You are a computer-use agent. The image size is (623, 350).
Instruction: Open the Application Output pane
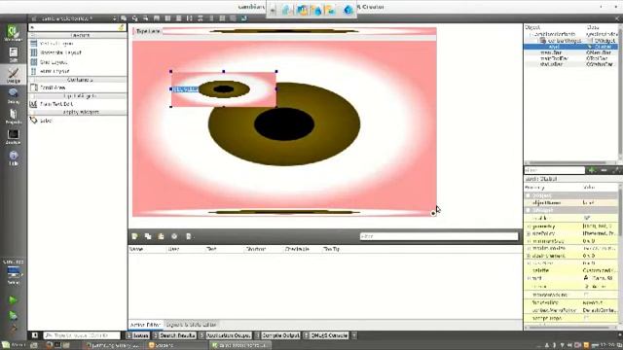coord(225,335)
